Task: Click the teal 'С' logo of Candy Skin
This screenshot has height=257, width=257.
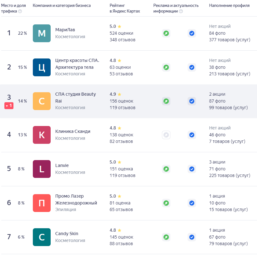Action: (42, 237)
